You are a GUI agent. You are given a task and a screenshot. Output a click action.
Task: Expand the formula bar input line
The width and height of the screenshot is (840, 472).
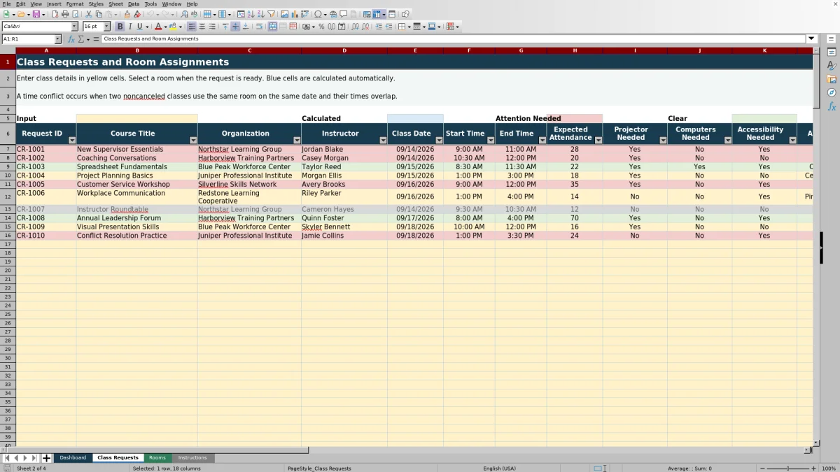click(x=812, y=39)
